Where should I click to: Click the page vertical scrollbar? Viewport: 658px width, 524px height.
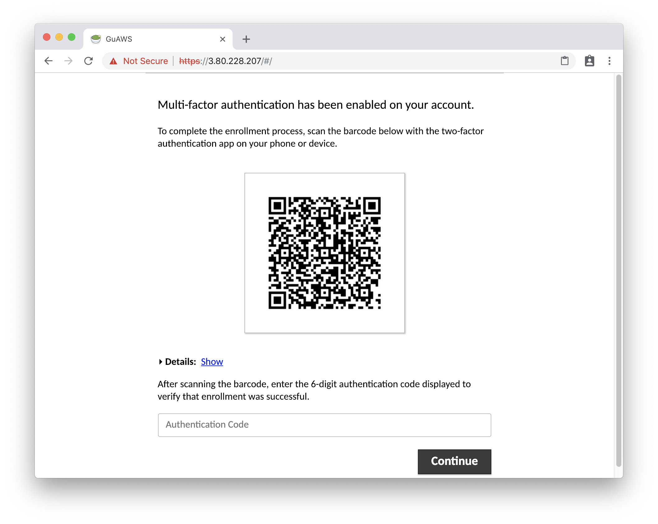pos(619,270)
